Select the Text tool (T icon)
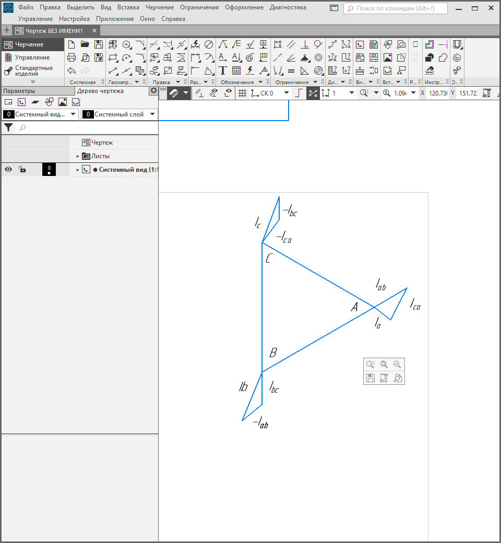The image size is (501, 543). pos(222,70)
